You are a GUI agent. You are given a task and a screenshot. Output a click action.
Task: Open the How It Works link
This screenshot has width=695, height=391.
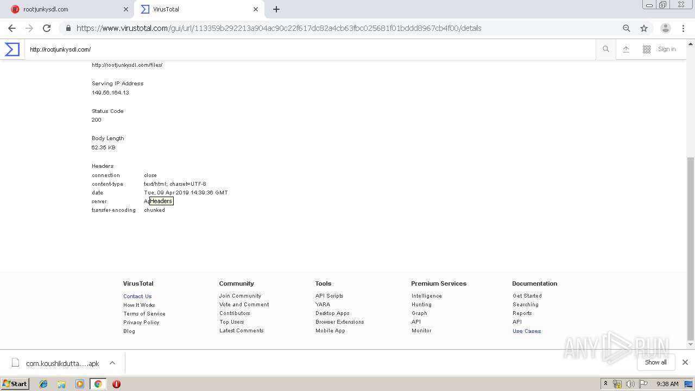(139, 305)
